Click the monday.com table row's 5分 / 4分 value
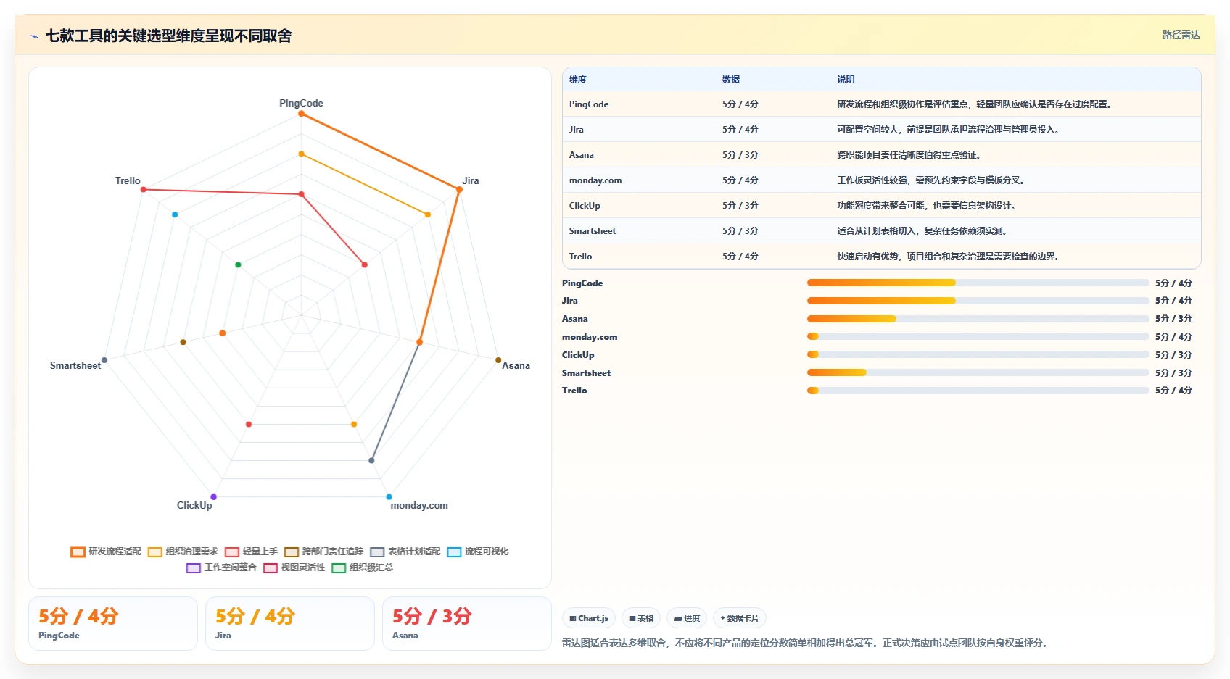This screenshot has width=1230, height=679. click(740, 180)
